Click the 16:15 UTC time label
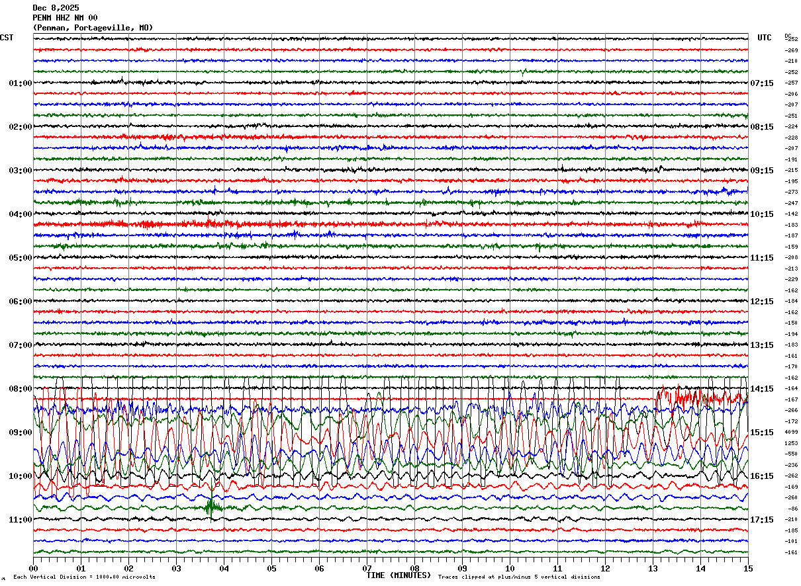This screenshot has height=586, width=801. 762,476
